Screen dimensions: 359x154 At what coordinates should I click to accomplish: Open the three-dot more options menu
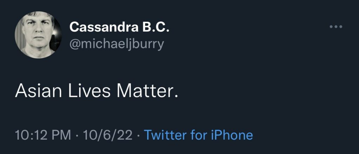point(336,27)
